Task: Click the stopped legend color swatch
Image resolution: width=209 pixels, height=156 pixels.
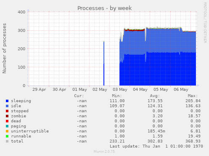Action: [x=7, y=111]
